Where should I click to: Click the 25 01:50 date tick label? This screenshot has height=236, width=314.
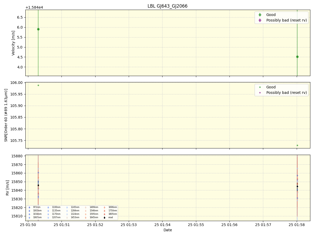(28, 225)
